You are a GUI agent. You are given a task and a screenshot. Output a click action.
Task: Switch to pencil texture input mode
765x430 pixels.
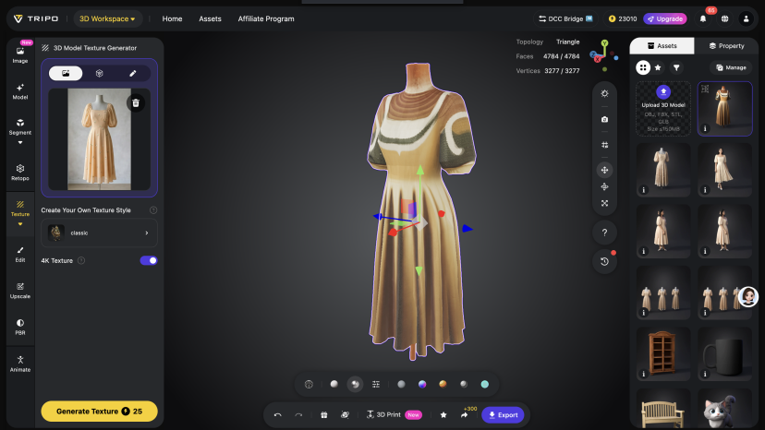[132, 73]
